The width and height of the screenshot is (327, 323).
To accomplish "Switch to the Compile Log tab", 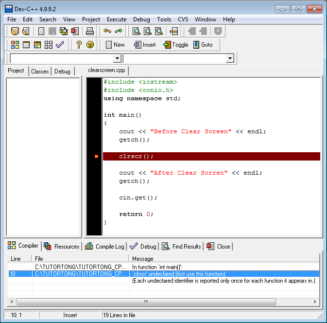I will [104, 246].
